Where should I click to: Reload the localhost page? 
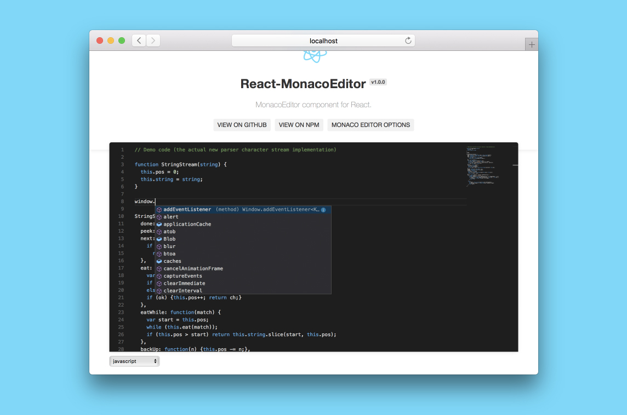[x=408, y=41]
